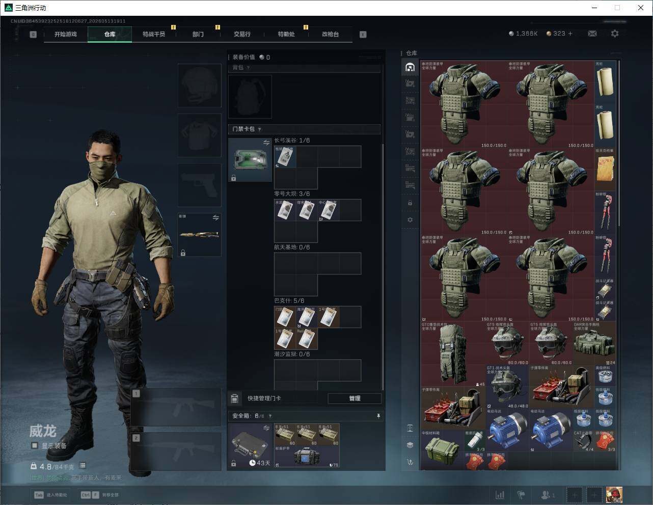Open the mail envelope icon

tap(592, 34)
